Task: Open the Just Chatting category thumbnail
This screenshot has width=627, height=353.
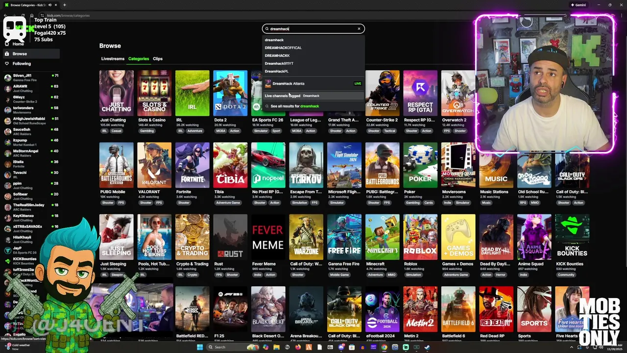Action: [116, 93]
